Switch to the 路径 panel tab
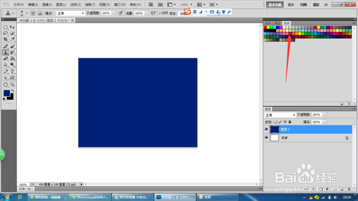Image resolution: width=358 pixels, height=201 pixels. click(277, 23)
